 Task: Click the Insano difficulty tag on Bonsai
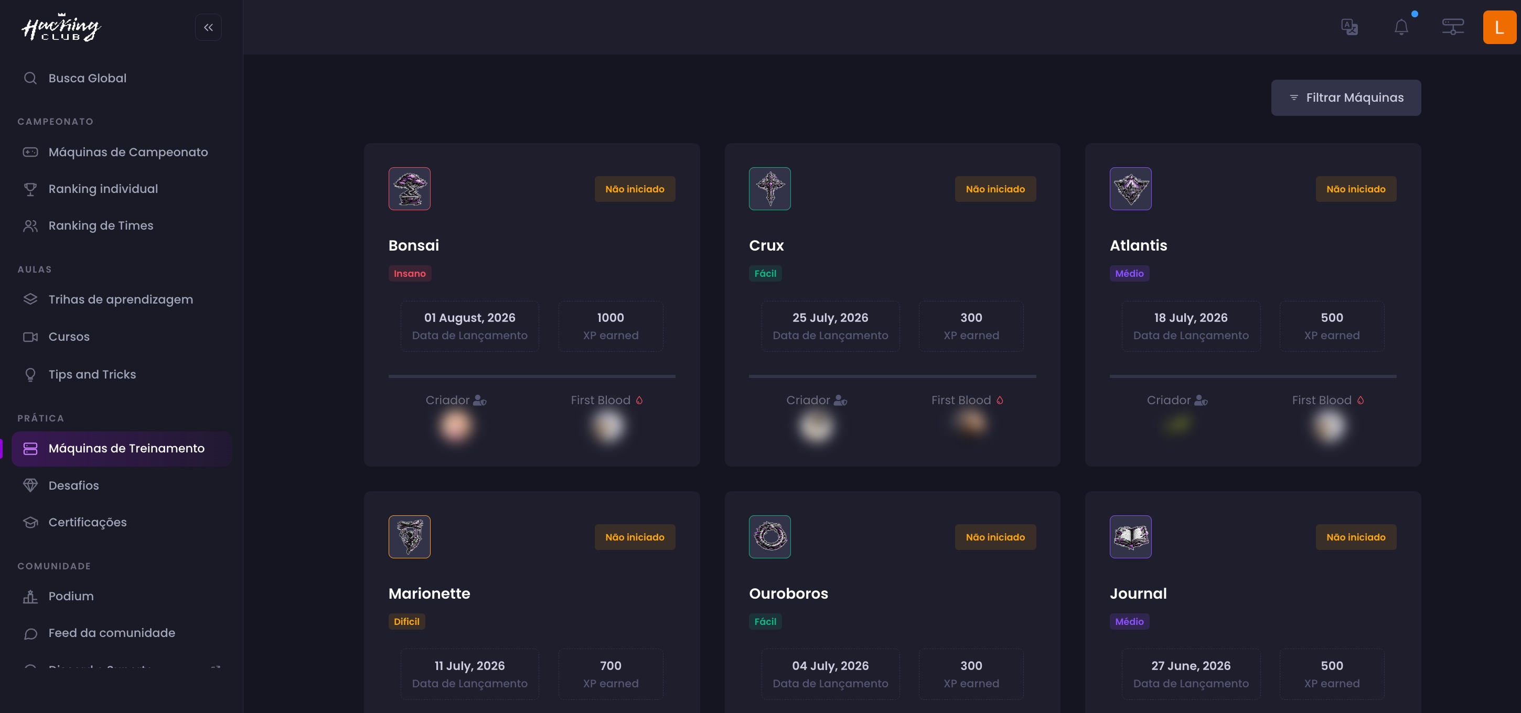click(410, 273)
